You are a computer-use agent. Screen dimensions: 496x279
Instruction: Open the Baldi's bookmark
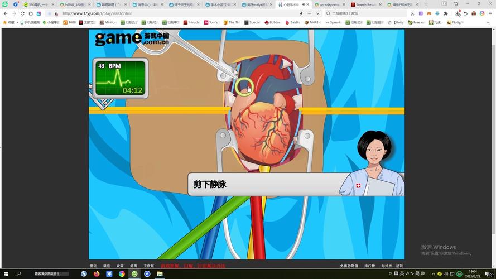pyautogui.click(x=292, y=22)
